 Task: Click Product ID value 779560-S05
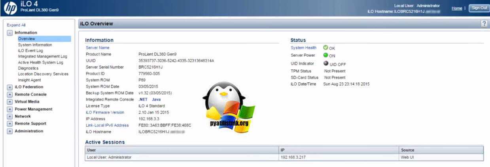tap(150, 74)
